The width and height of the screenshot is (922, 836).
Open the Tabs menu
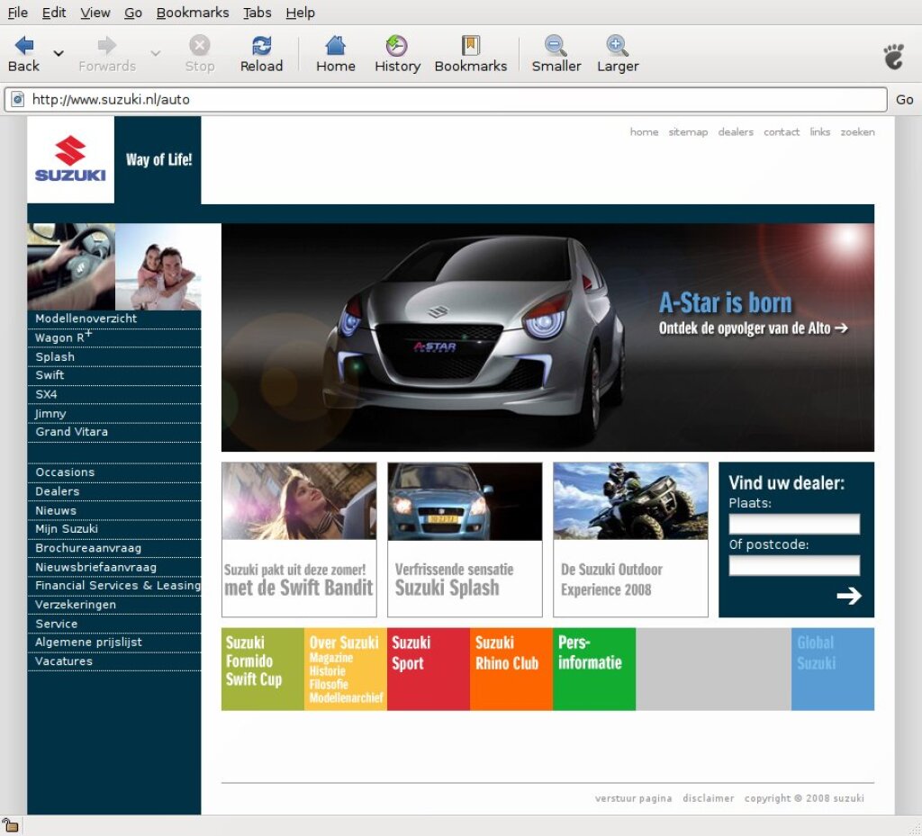click(x=258, y=13)
